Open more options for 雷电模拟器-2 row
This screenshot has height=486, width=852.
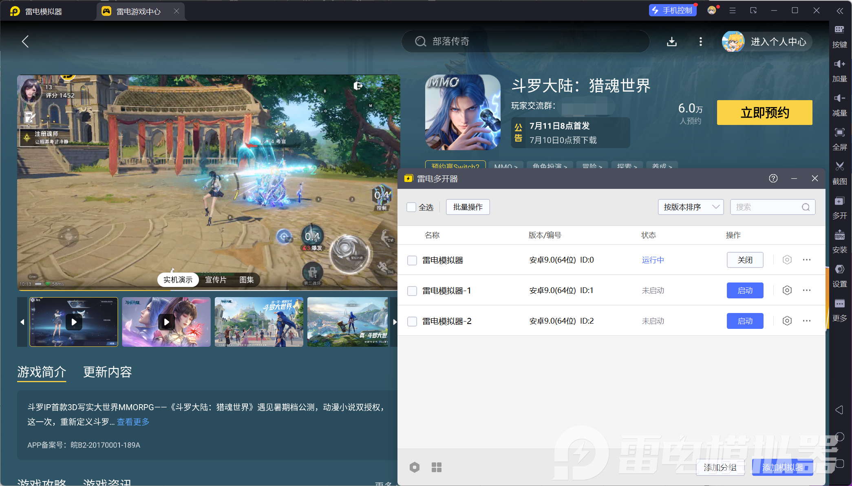[x=806, y=321]
